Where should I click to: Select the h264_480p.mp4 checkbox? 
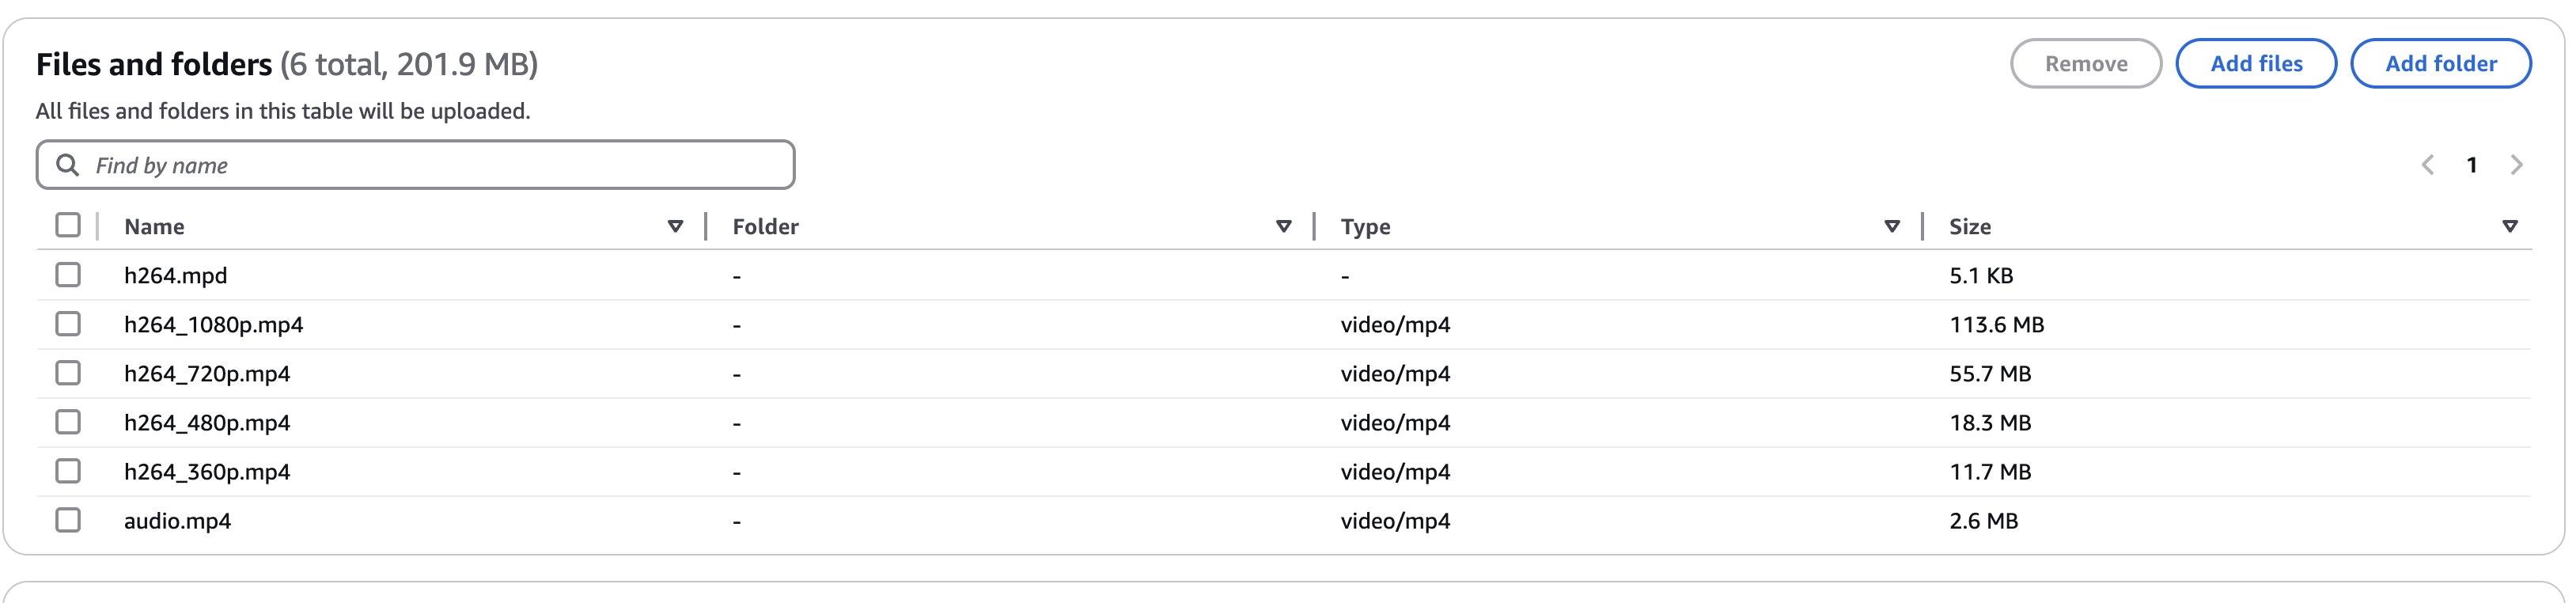(68, 422)
